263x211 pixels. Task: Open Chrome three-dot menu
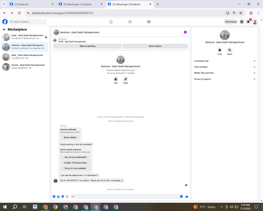click(258, 13)
